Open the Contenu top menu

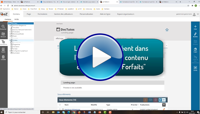click(x=16, y=14)
